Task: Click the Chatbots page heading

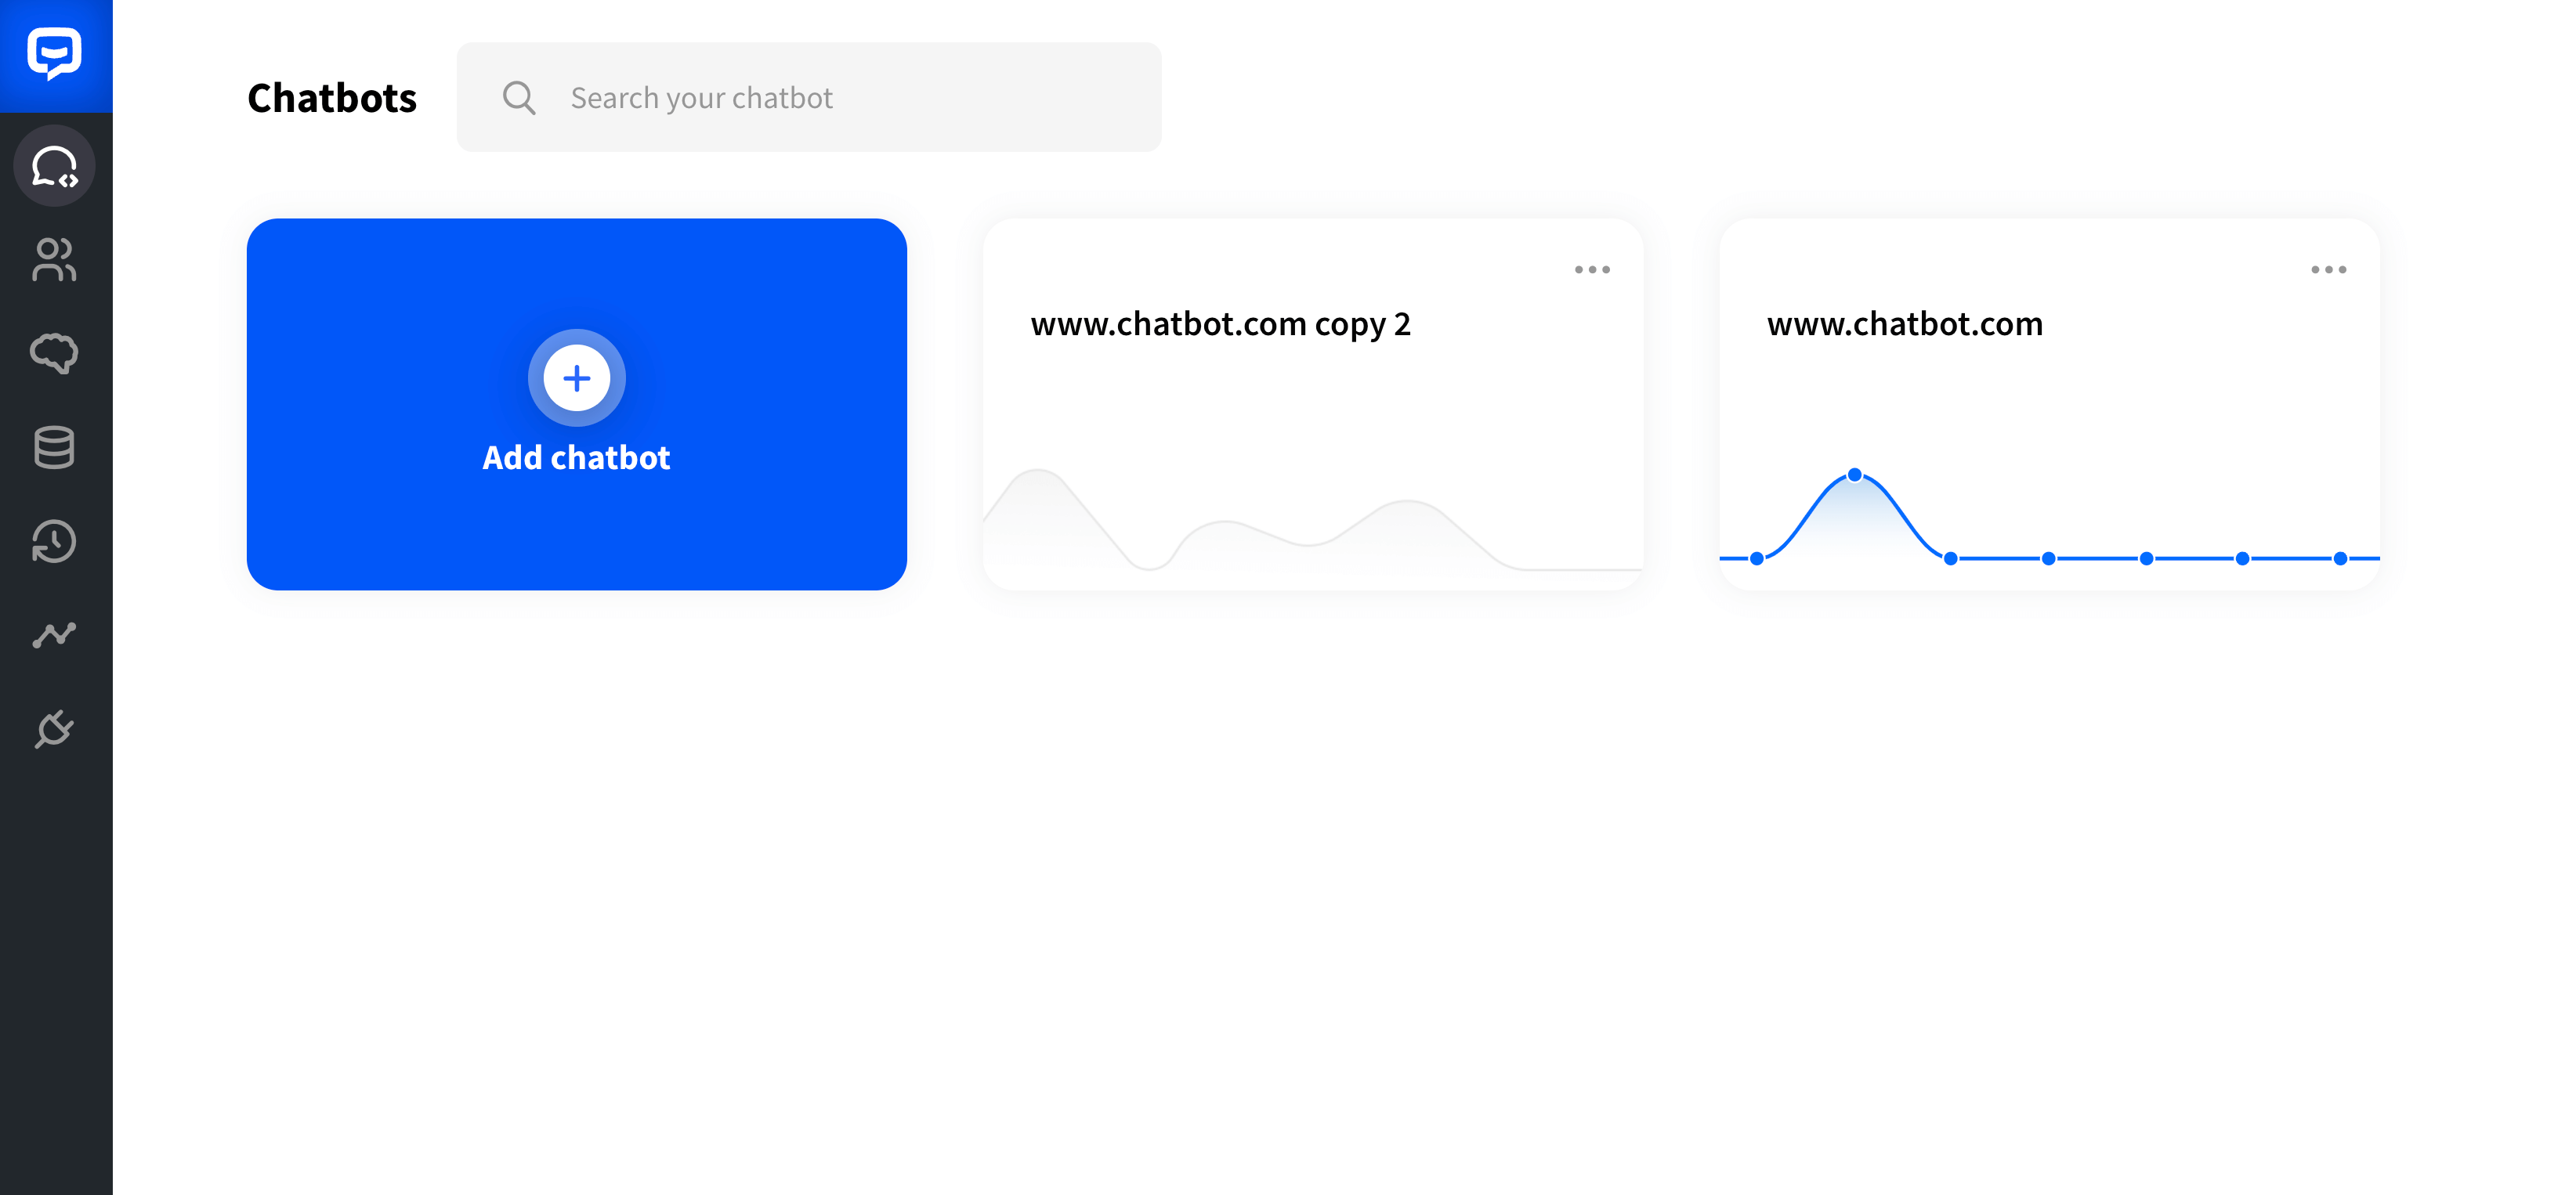Action: point(332,98)
